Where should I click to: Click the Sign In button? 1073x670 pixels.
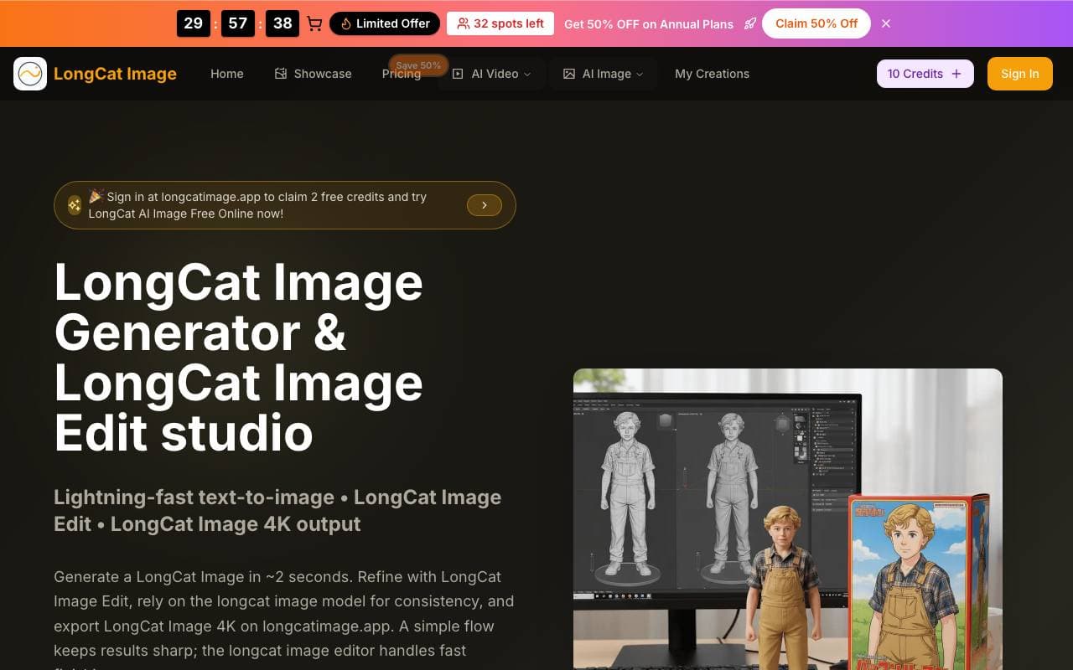pyautogui.click(x=1019, y=74)
